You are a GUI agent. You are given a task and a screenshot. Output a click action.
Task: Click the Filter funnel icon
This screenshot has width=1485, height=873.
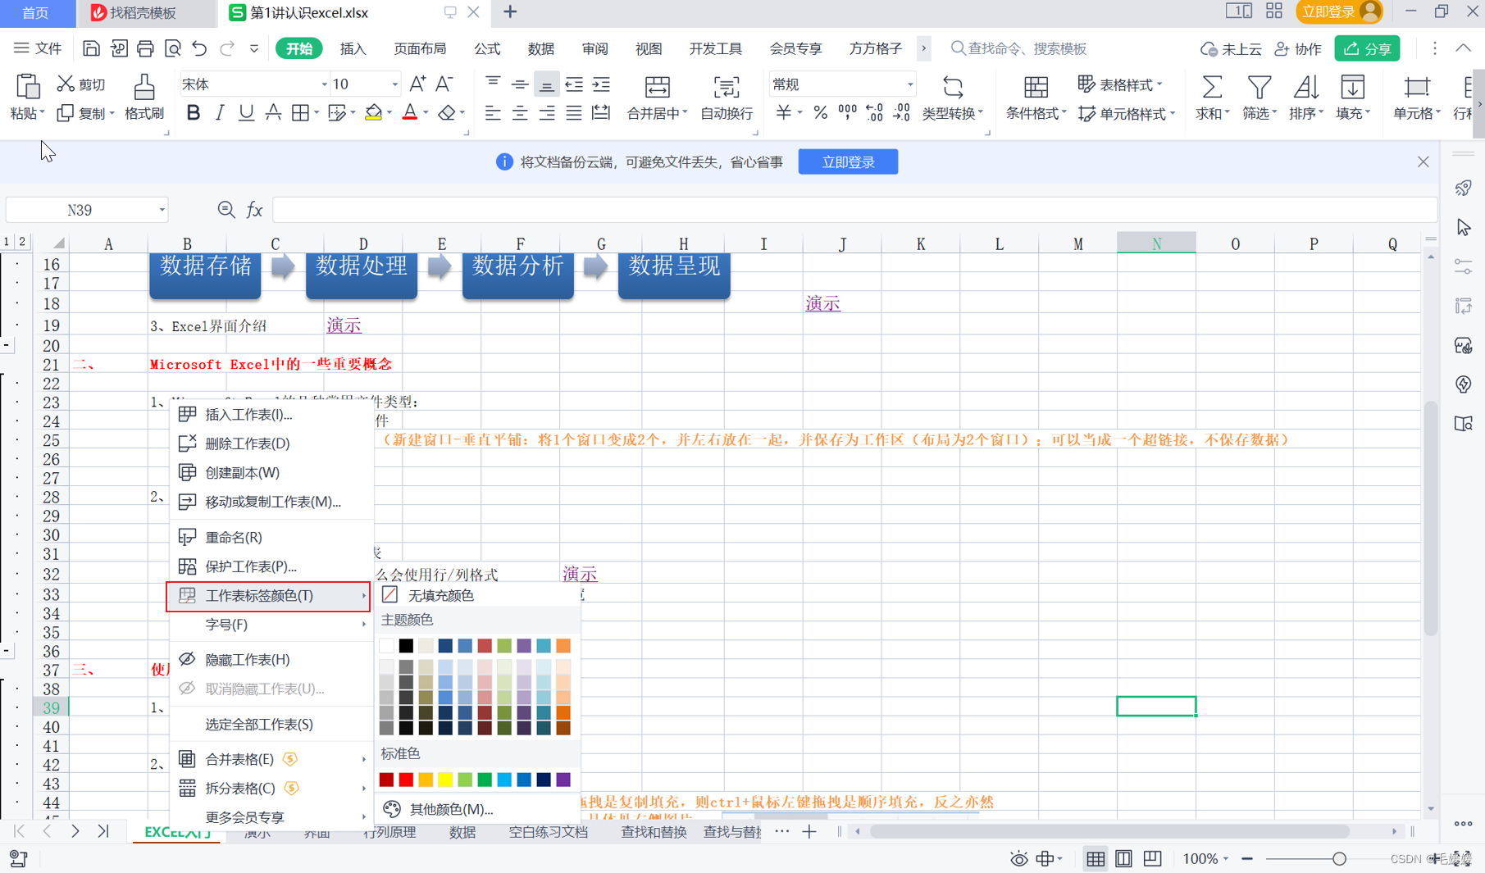(1259, 86)
